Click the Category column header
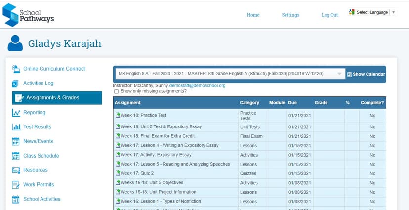 249,103
